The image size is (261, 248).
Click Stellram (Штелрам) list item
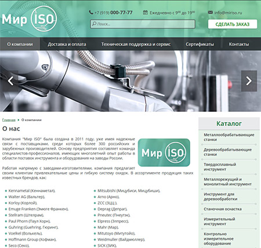[x=26, y=215]
